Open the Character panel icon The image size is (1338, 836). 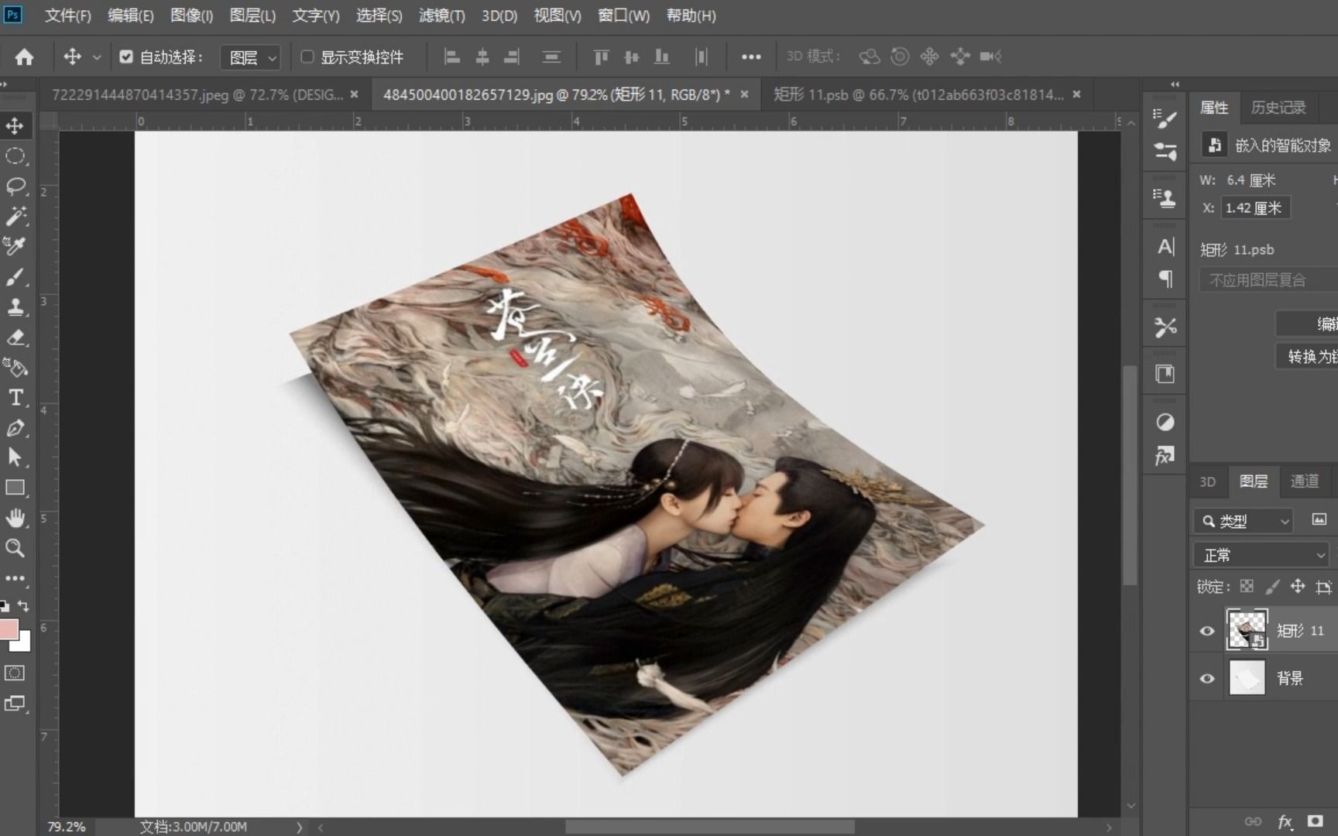(1165, 247)
